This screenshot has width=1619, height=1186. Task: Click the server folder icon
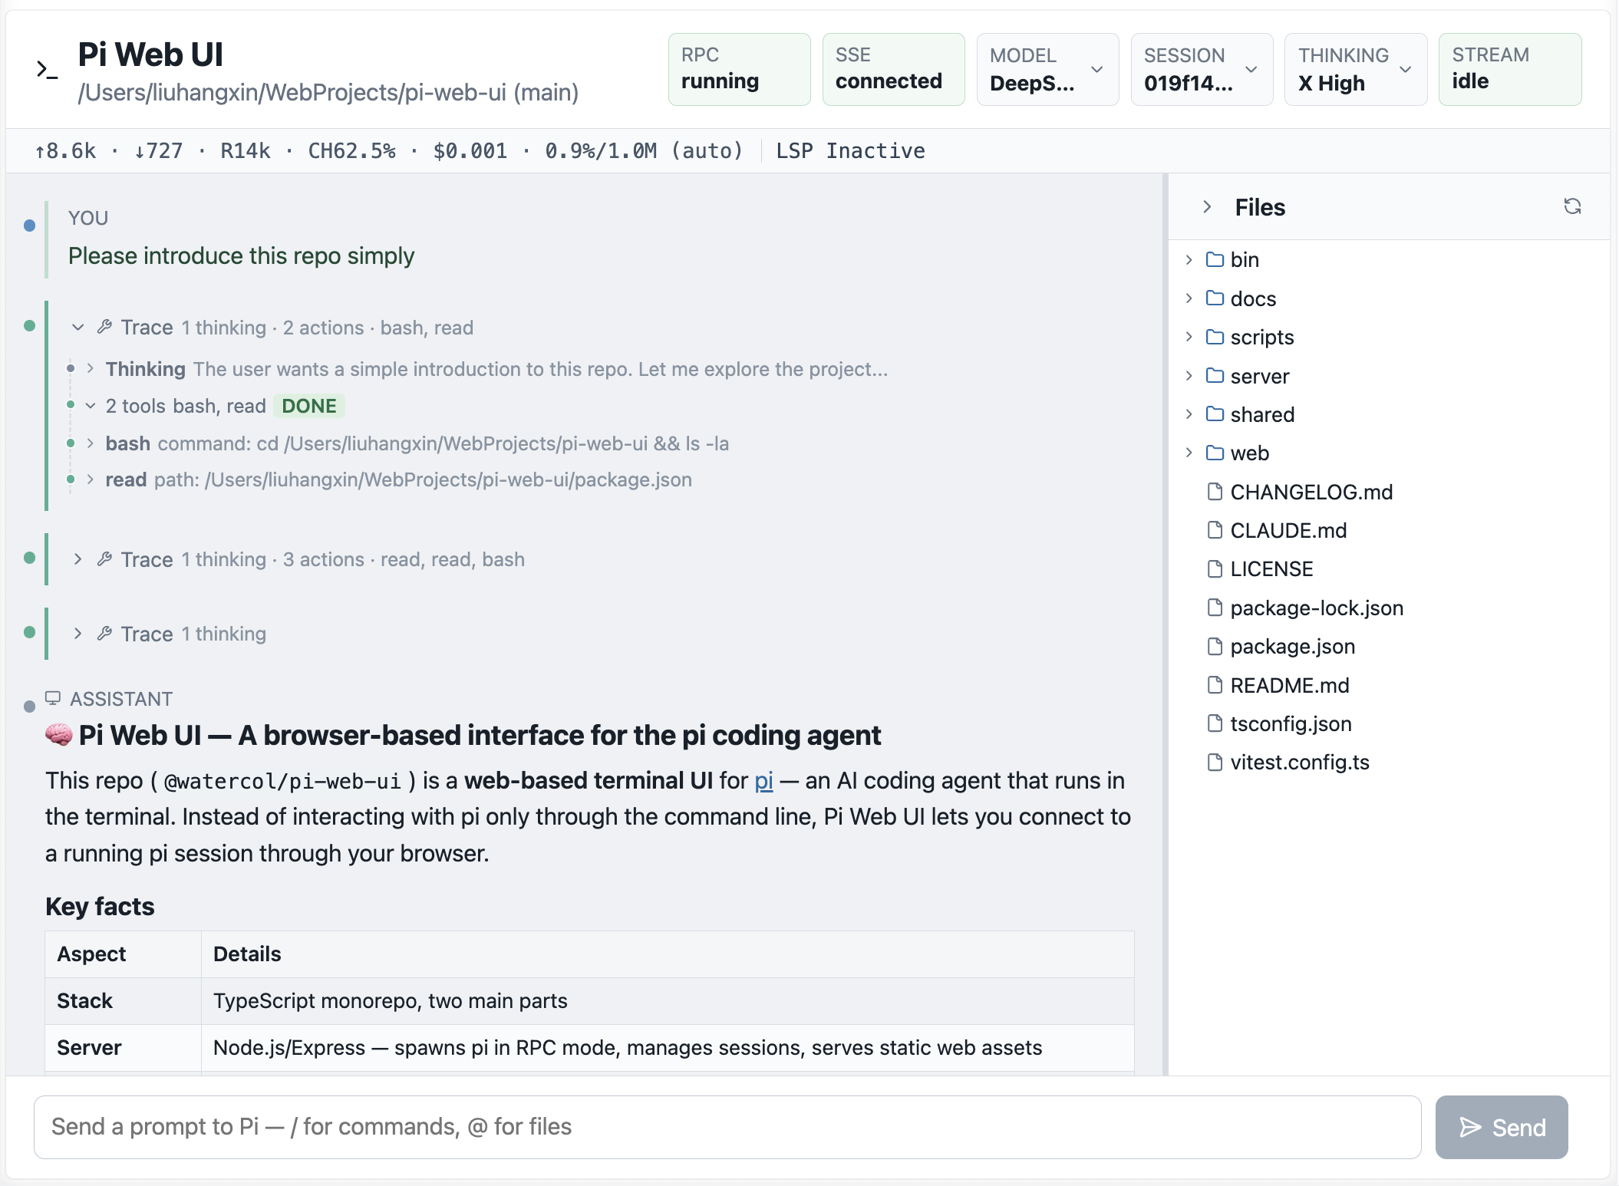click(x=1215, y=375)
